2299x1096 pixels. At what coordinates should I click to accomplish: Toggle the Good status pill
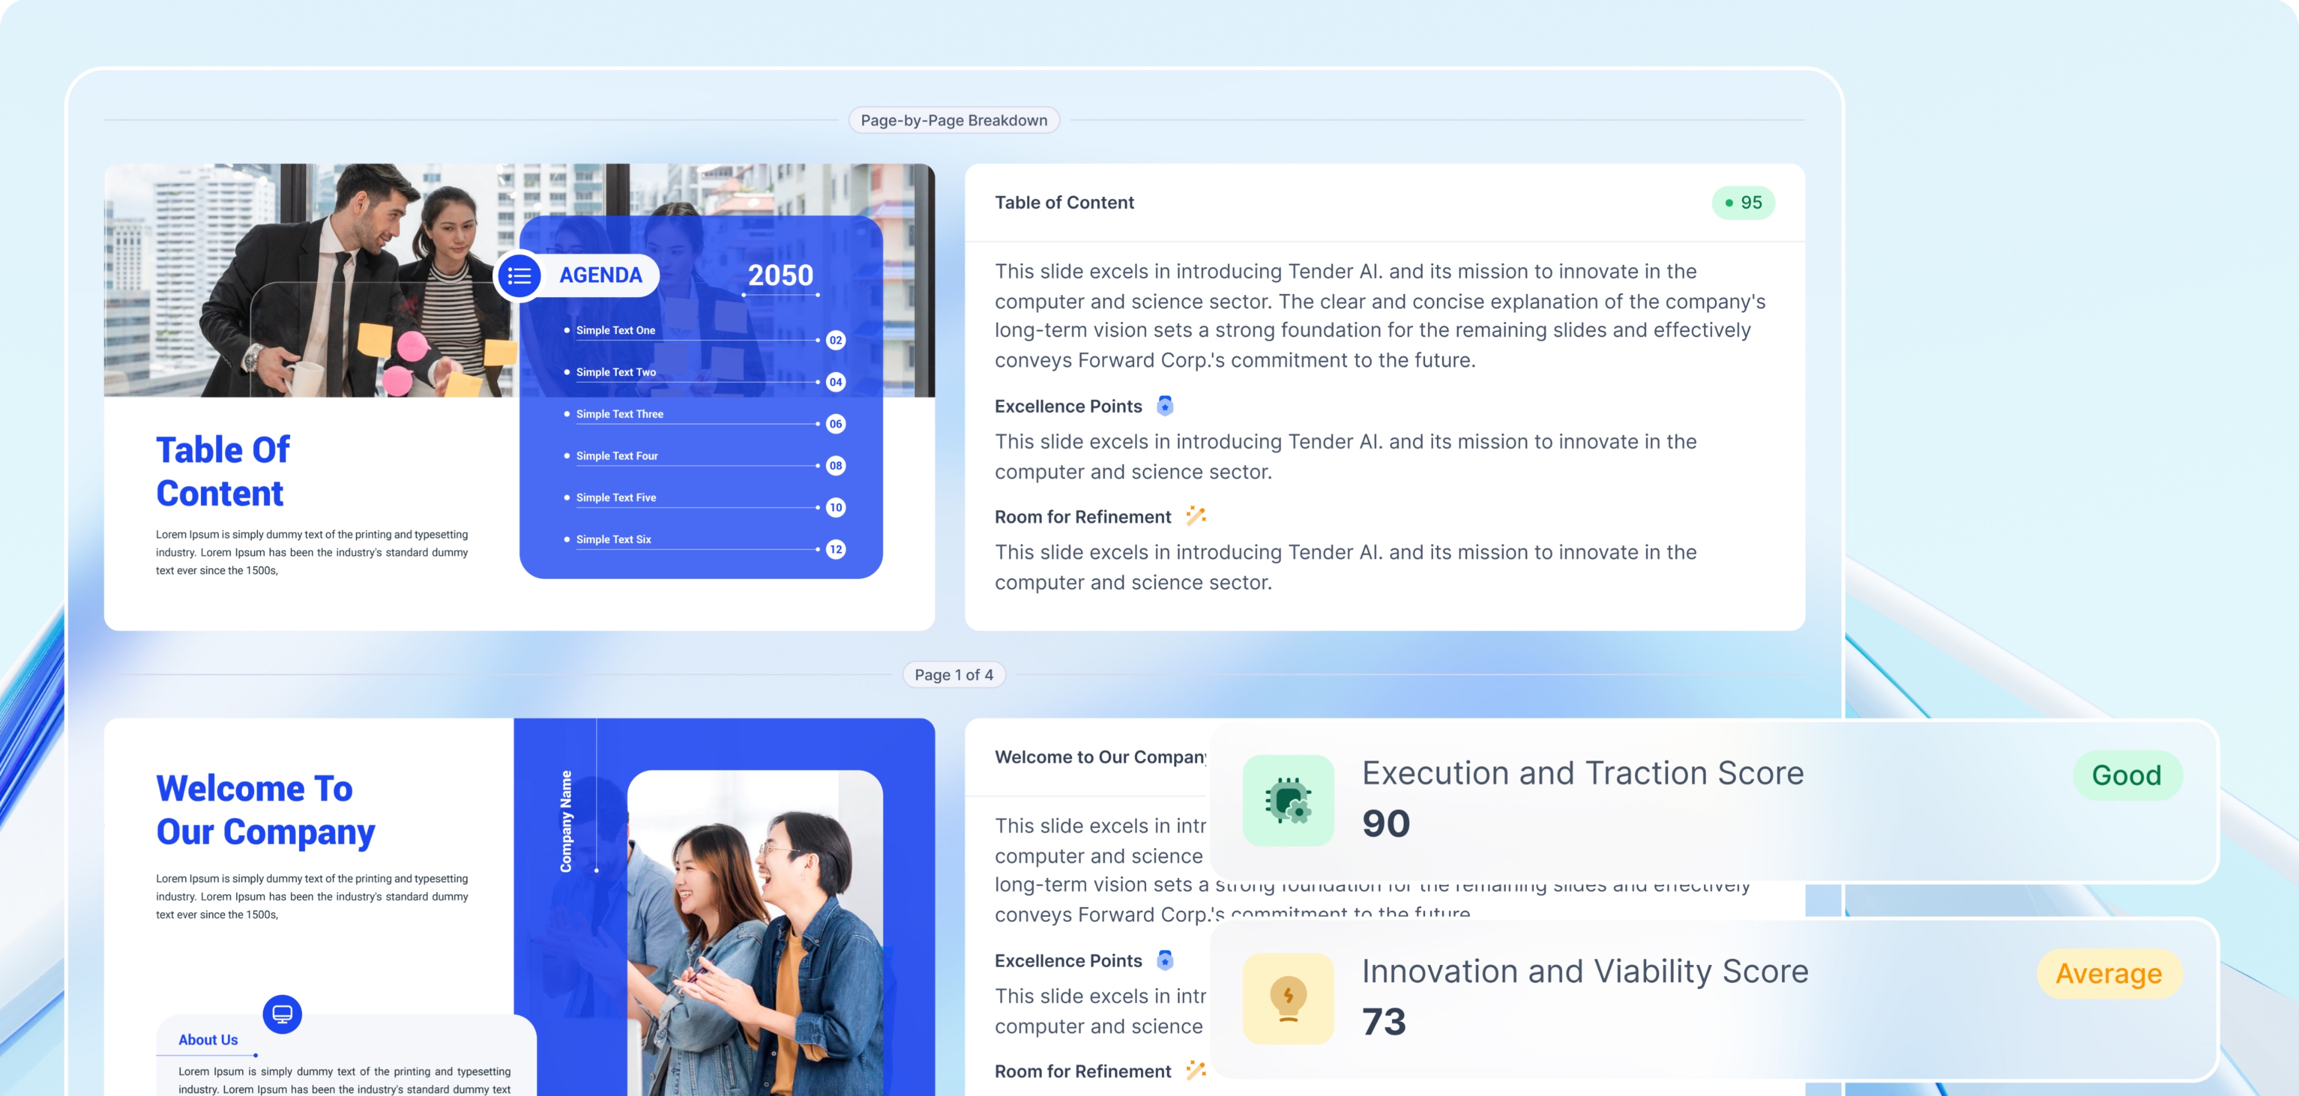[x=2129, y=775]
